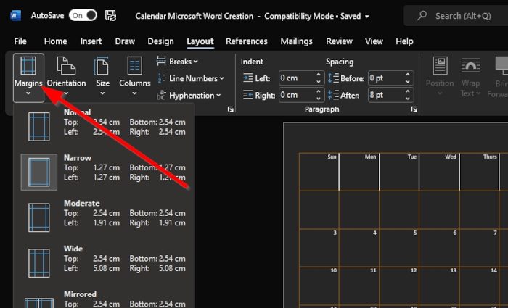This screenshot has height=308, width=508.
Task: Open the Hyphenation dropdown
Action: pyautogui.click(x=189, y=96)
